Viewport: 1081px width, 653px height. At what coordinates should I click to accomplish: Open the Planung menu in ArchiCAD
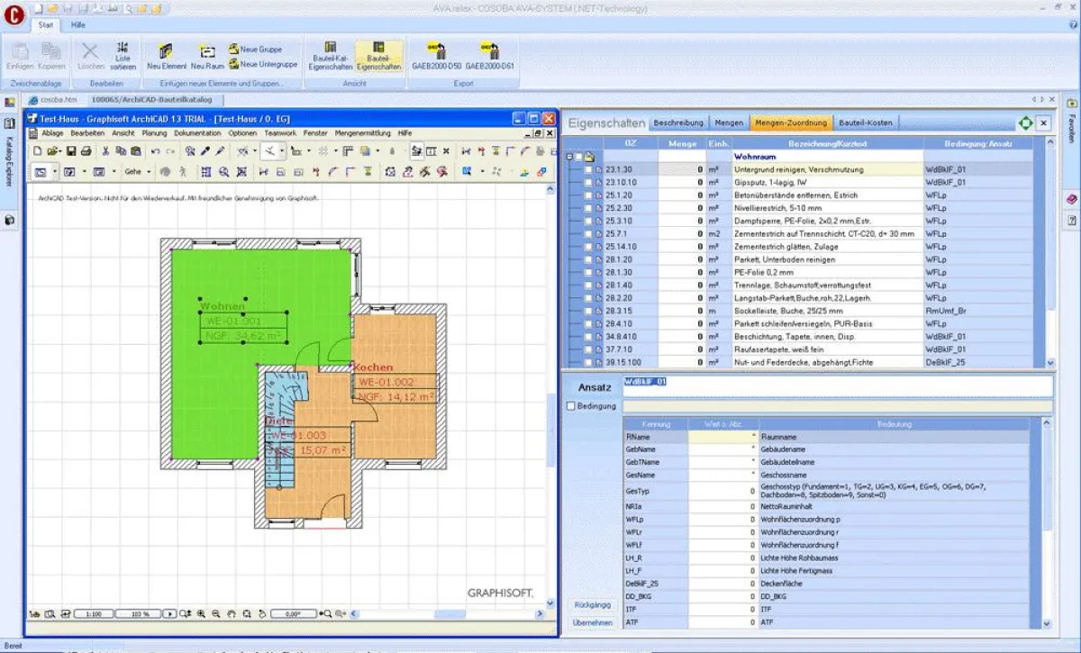(x=153, y=131)
